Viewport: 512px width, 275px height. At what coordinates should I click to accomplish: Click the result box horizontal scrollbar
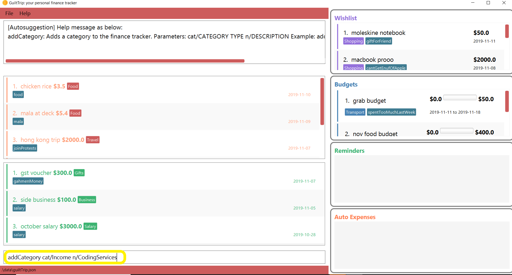(x=125, y=61)
